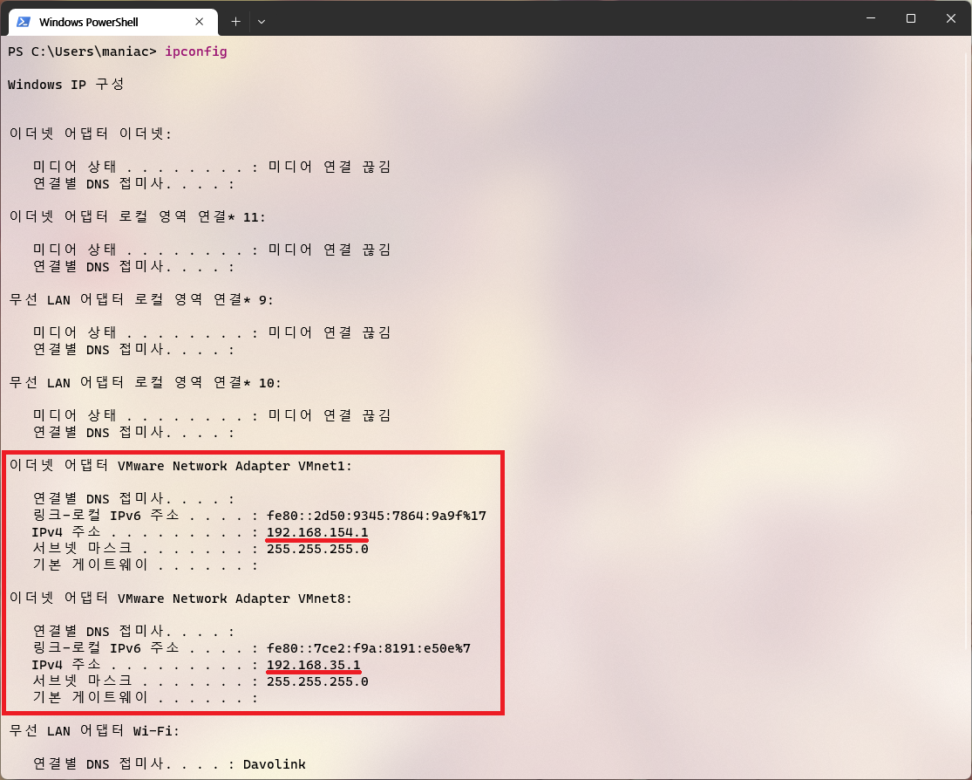Click '무선 LAN 어댑터 로컬 영역 연결* 9:' line

[141, 300]
